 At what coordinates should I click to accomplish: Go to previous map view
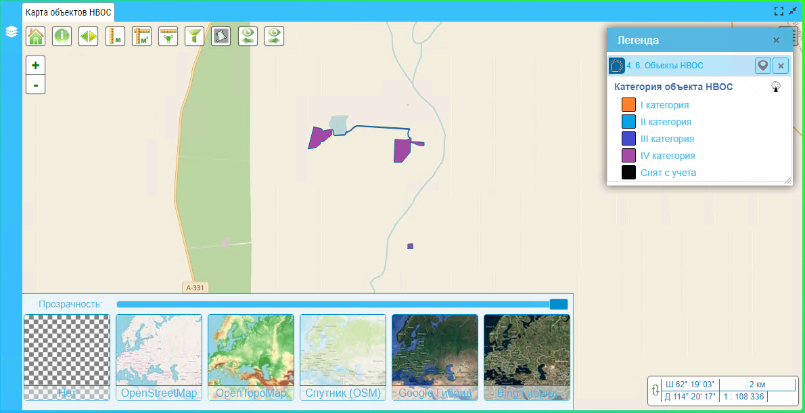click(x=248, y=36)
